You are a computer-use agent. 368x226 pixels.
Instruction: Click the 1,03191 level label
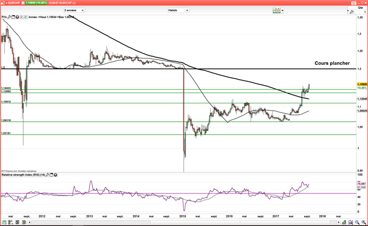point(6,133)
